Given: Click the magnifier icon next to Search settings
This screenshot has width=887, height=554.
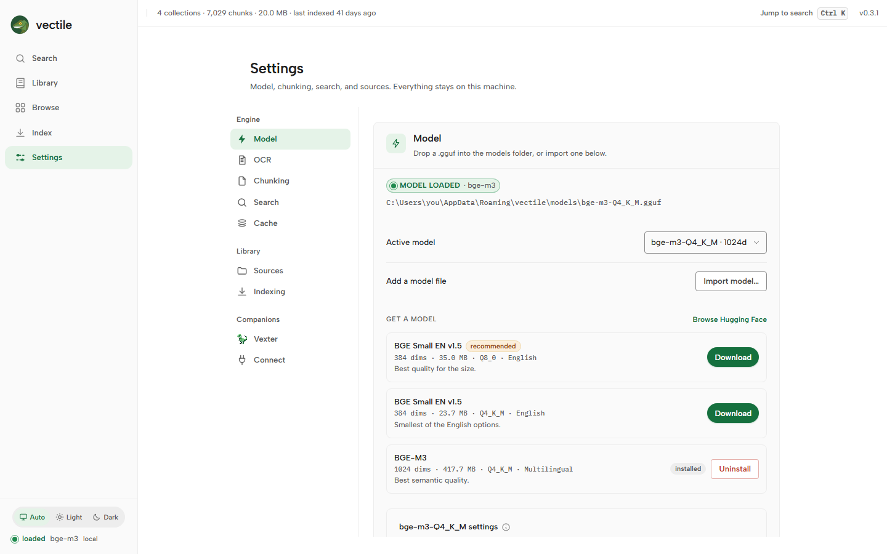Looking at the screenshot, I should tap(242, 203).
